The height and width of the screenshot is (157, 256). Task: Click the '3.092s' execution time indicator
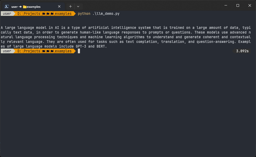[x=242, y=51]
